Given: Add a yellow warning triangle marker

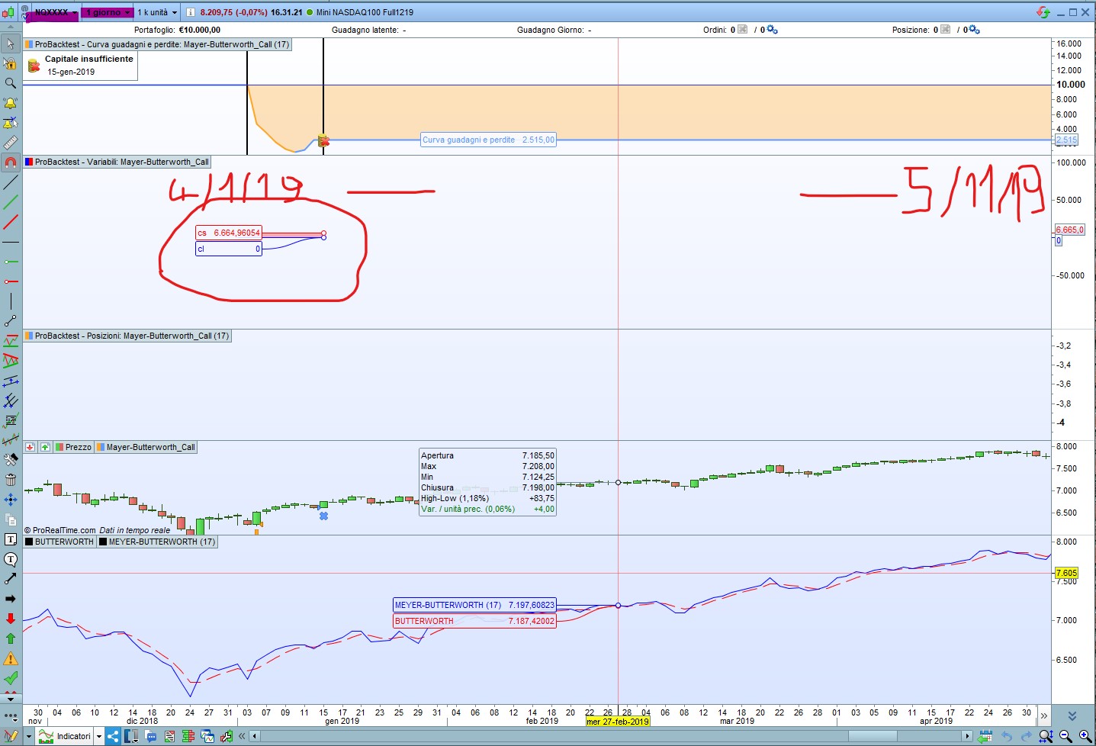Looking at the screenshot, I should coord(11,658).
